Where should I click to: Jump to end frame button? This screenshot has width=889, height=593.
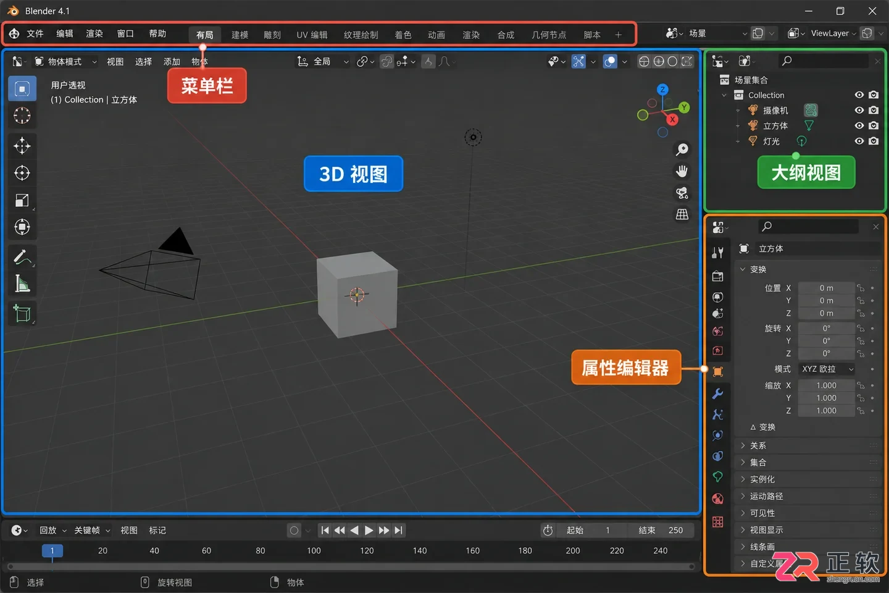[399, 530]
